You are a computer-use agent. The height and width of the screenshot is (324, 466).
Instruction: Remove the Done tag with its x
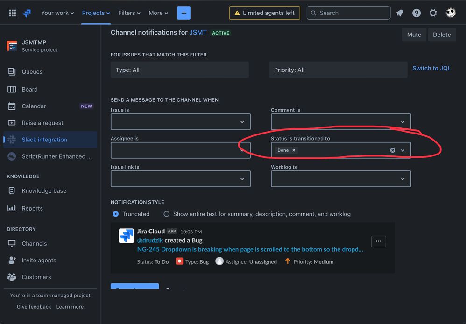[x=294, y=150]
